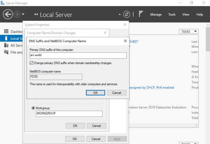The width and height of the screenshot is (210, 144).
Task: Open the navigation history dropdown arrow
Action: (23, 14)
